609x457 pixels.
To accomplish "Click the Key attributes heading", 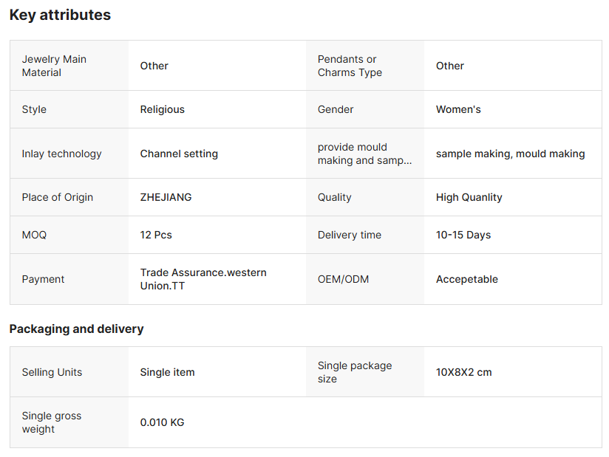I will click(60, 15).
